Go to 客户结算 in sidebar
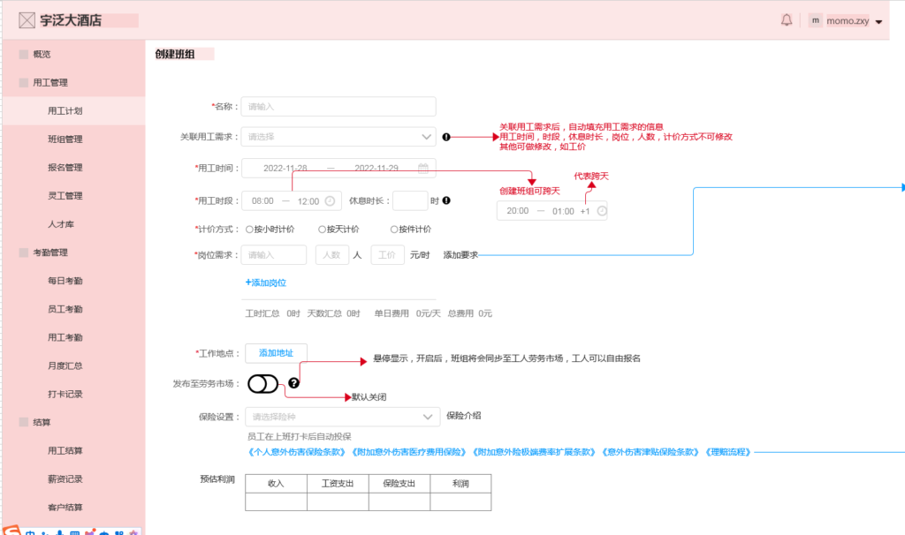 coord(65,508)
